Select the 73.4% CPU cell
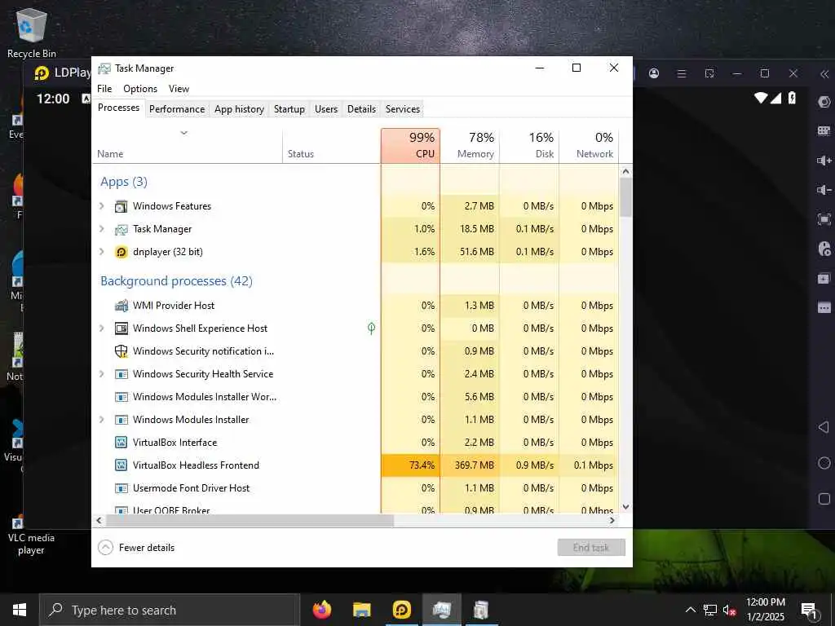 coord(410,465)
